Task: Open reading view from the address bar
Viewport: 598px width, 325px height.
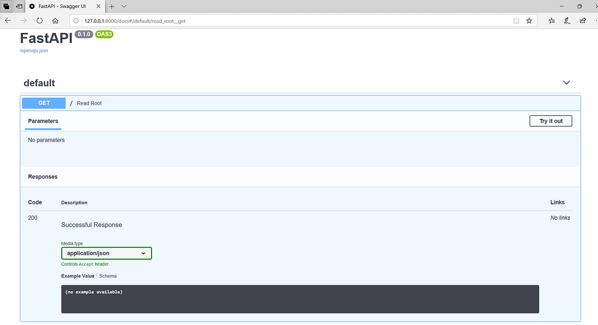Action: pos(516,20)
